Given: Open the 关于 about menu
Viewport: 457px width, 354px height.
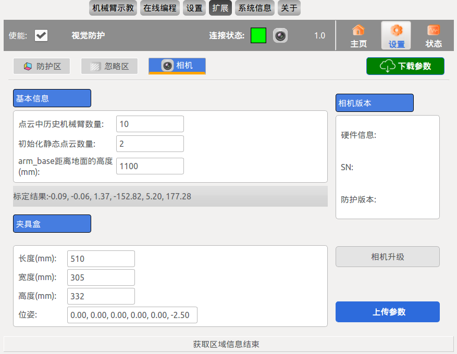Looking at the screenshot, I should [289, 8].
